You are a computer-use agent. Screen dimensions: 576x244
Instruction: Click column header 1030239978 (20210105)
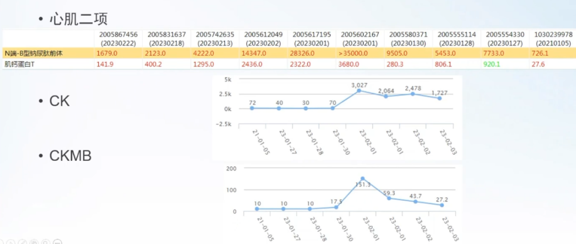tap(553, 38)
